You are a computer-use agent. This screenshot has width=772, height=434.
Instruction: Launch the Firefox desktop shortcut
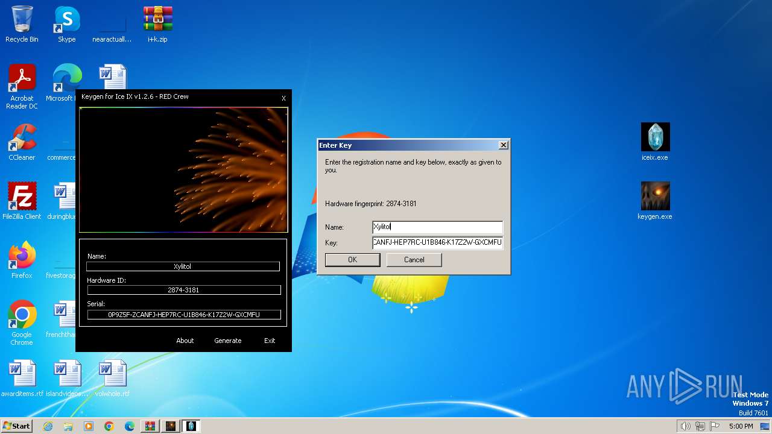(22, 260)
